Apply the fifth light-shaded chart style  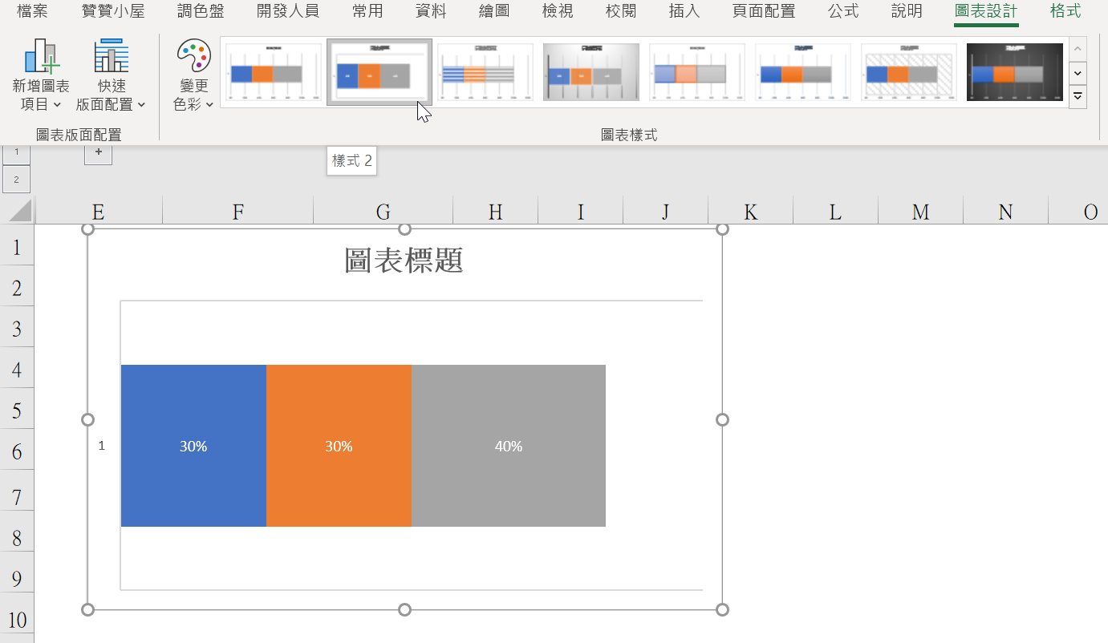click(x=697, y=72)
